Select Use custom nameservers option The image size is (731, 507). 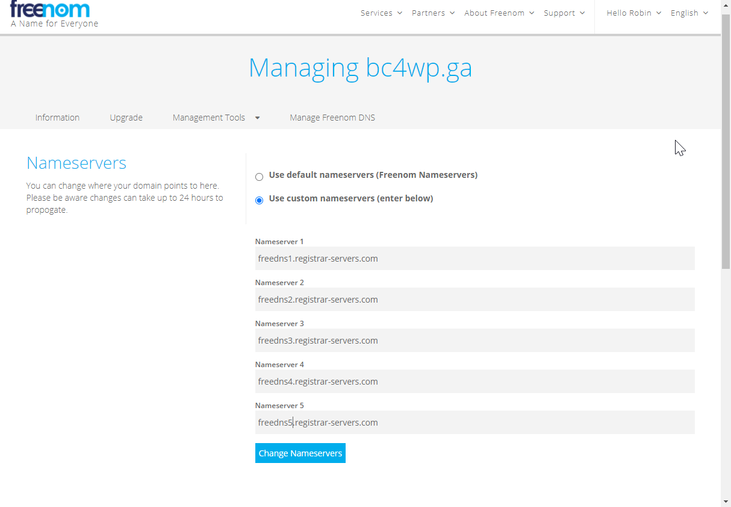pos(260,200)
